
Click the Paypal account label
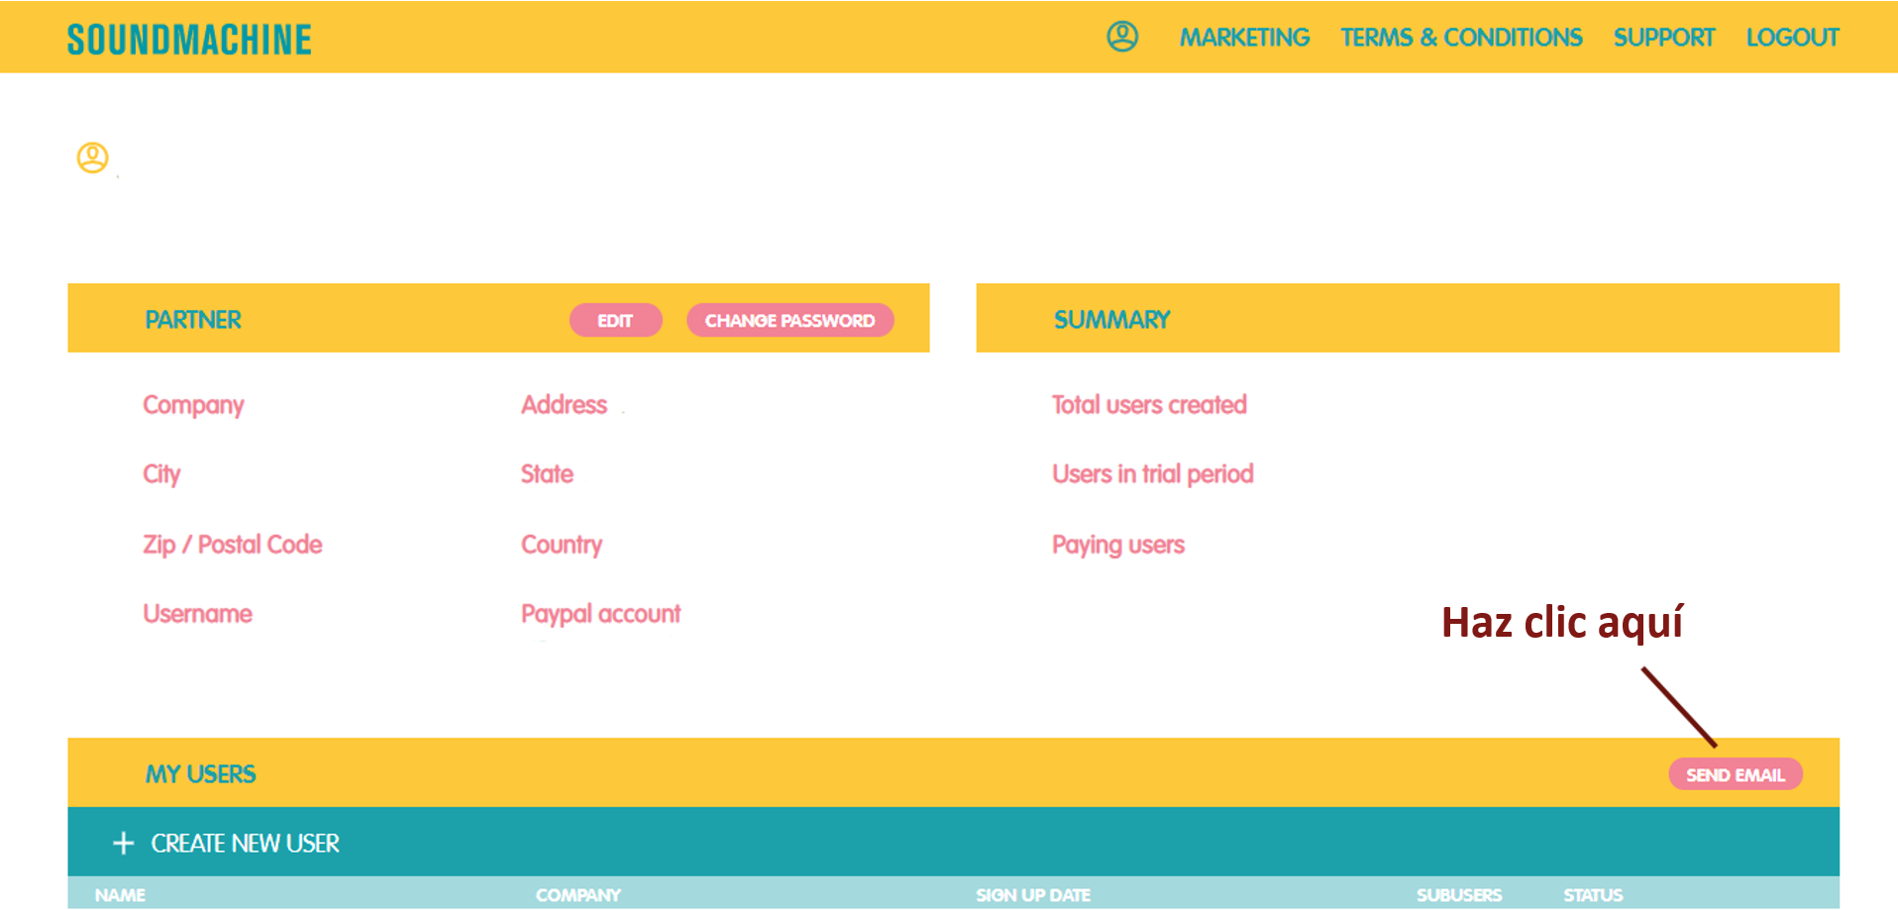(x=600, y=615)
